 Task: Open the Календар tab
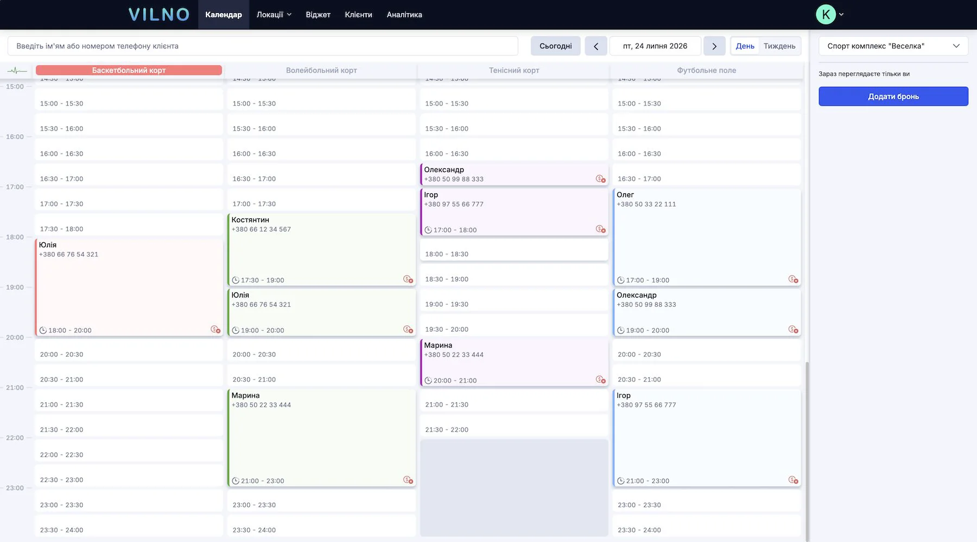[x=224, y=15]
